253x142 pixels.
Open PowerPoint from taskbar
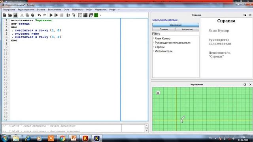74,138
